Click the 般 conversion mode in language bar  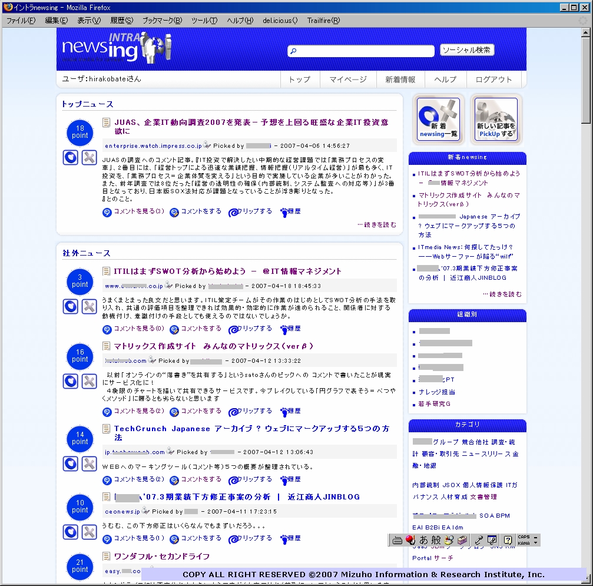click(436, 540)
